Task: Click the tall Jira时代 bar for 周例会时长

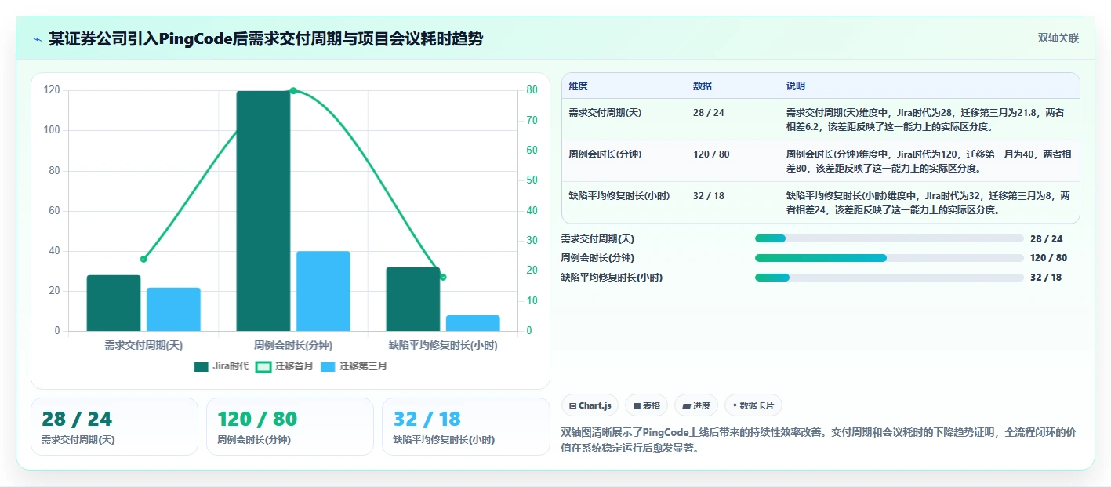Action: [263, 211]
